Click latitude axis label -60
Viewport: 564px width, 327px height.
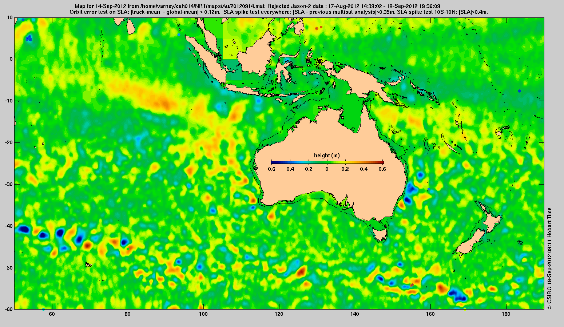pyautogui.click(x=9, y=309)
